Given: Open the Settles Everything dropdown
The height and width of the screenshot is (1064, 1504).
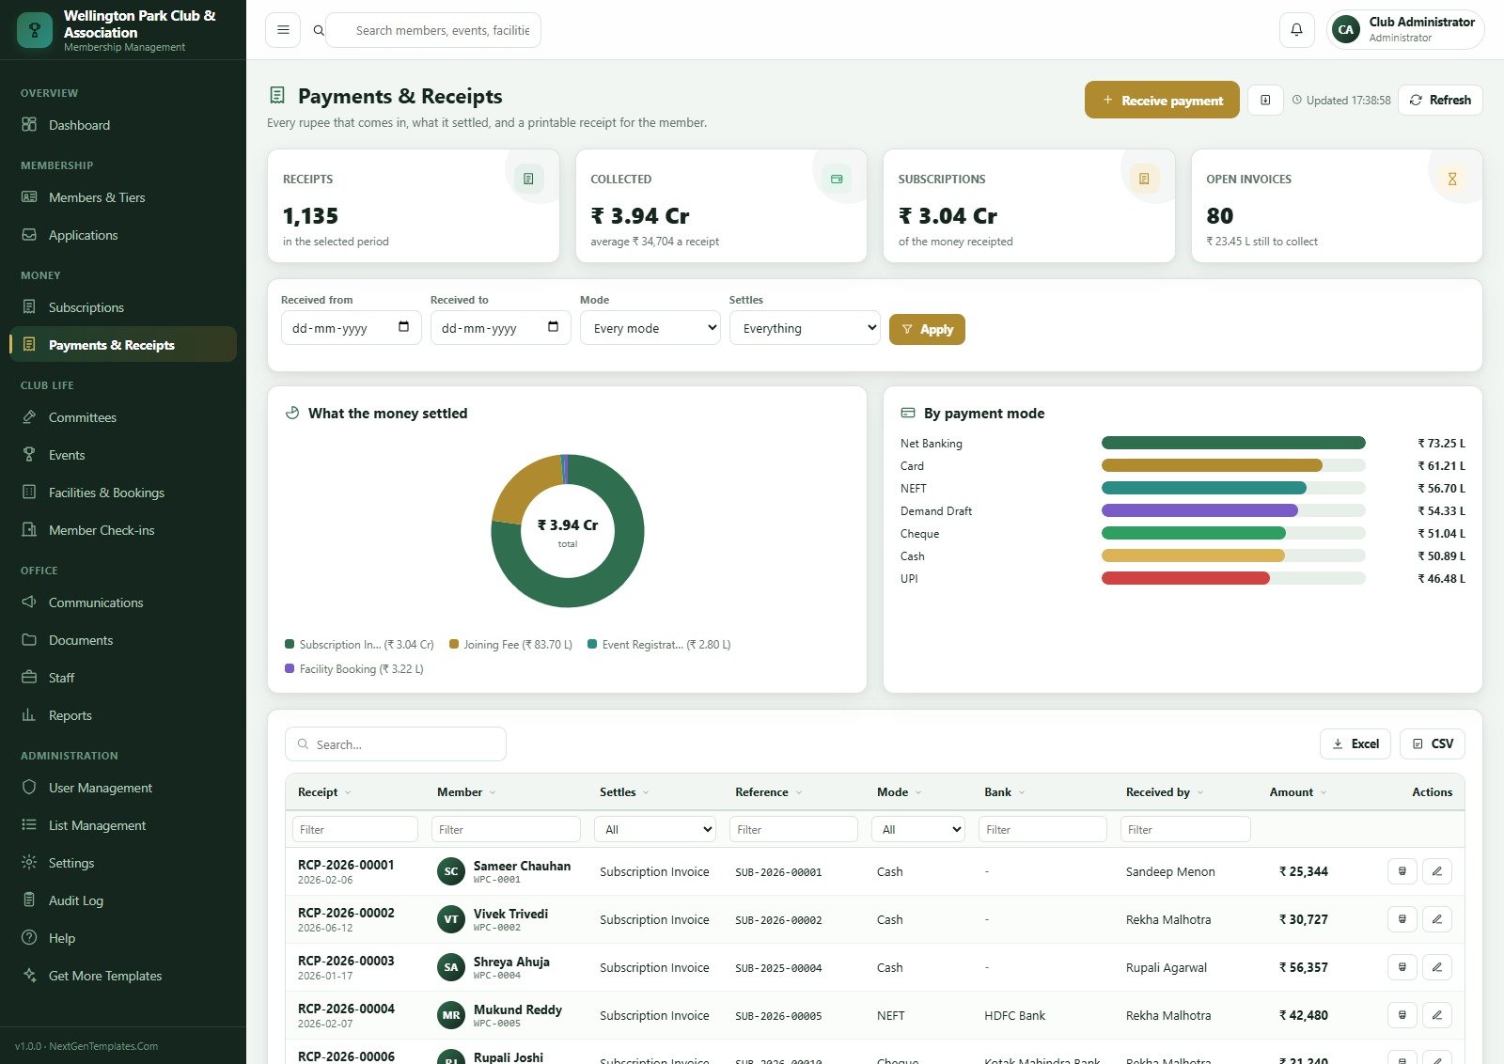Looking at the screenshot, I should tap(805, 328).
